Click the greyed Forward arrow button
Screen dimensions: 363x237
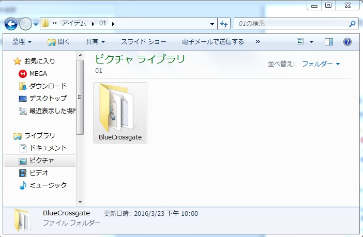[25, 24]
